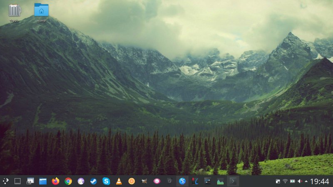Open the audio volume tray icon
333x187 pixels.
300,181
